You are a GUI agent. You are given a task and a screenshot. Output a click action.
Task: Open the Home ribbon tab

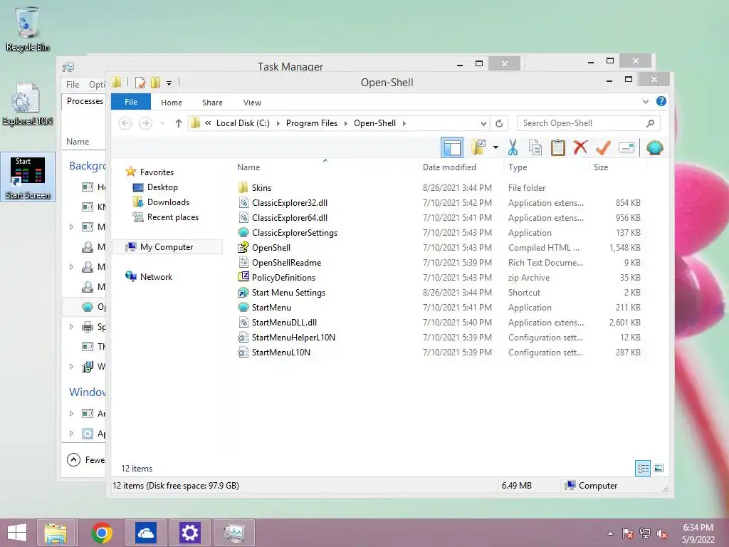pos(172,103)
